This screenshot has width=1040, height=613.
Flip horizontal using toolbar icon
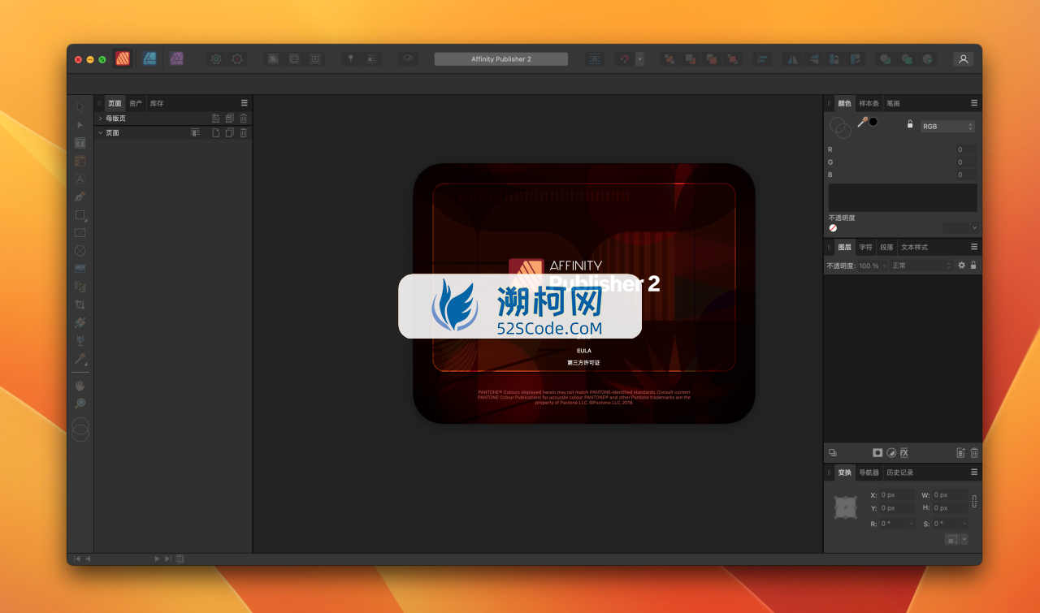click(792, 58)
